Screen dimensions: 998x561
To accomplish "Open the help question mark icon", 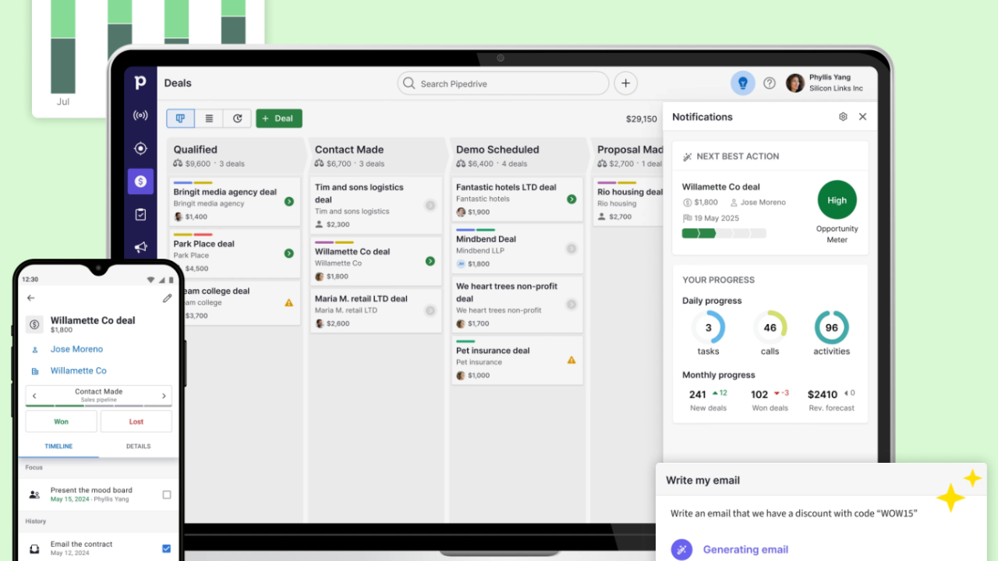I will pyautogui.click(x=770, y=83).
